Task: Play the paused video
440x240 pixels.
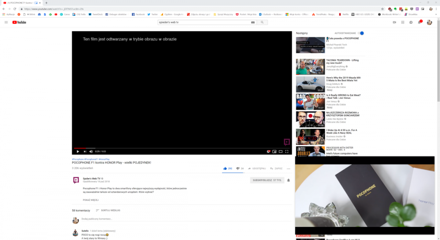Action: [78, 152]
